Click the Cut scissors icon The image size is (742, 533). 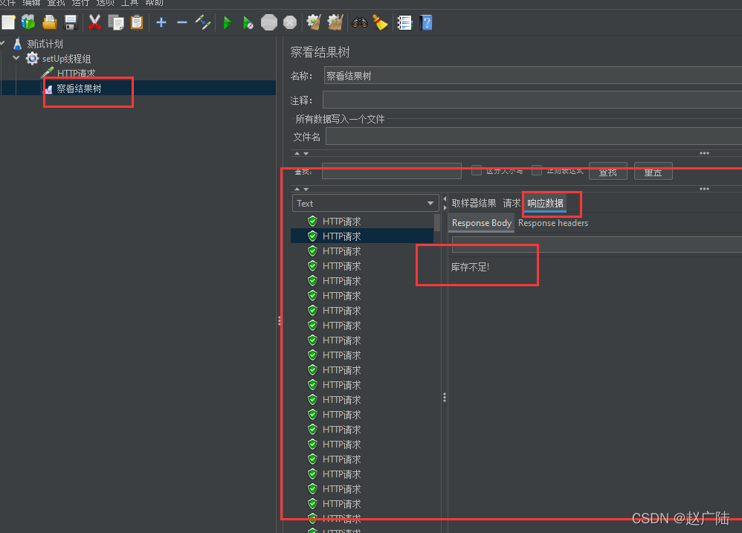(94, 23)
